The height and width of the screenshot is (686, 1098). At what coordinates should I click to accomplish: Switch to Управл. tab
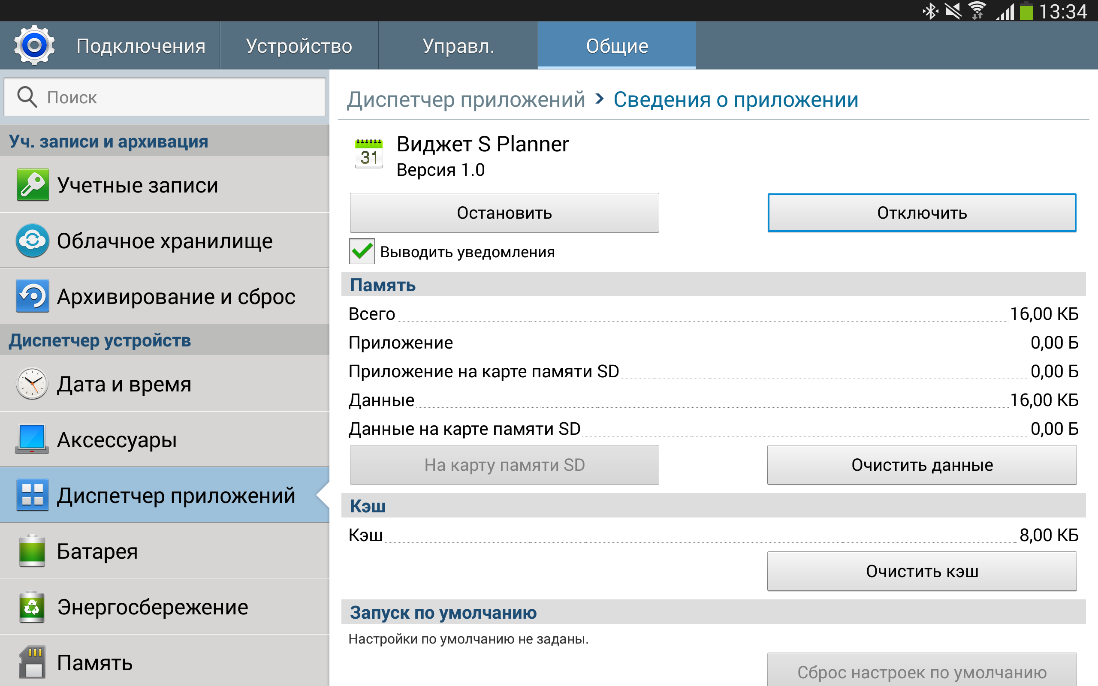458,46
